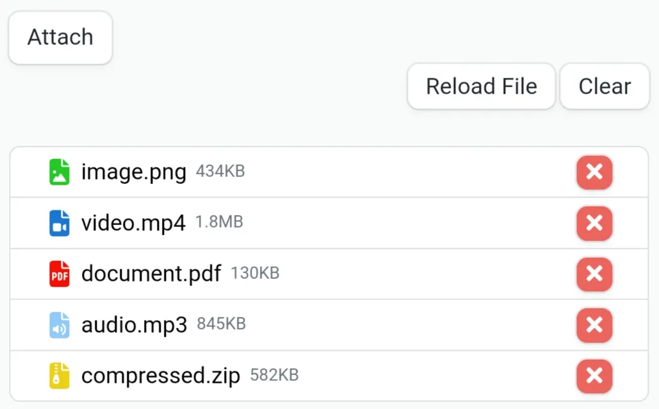The image size is (659, 409).
Task: Click the 1.8MB size label
Action: coord(219,222)
